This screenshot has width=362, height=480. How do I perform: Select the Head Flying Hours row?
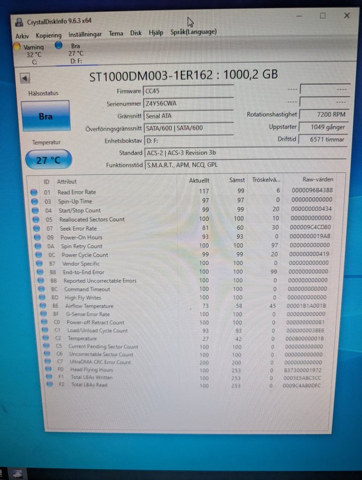(185, 370)
